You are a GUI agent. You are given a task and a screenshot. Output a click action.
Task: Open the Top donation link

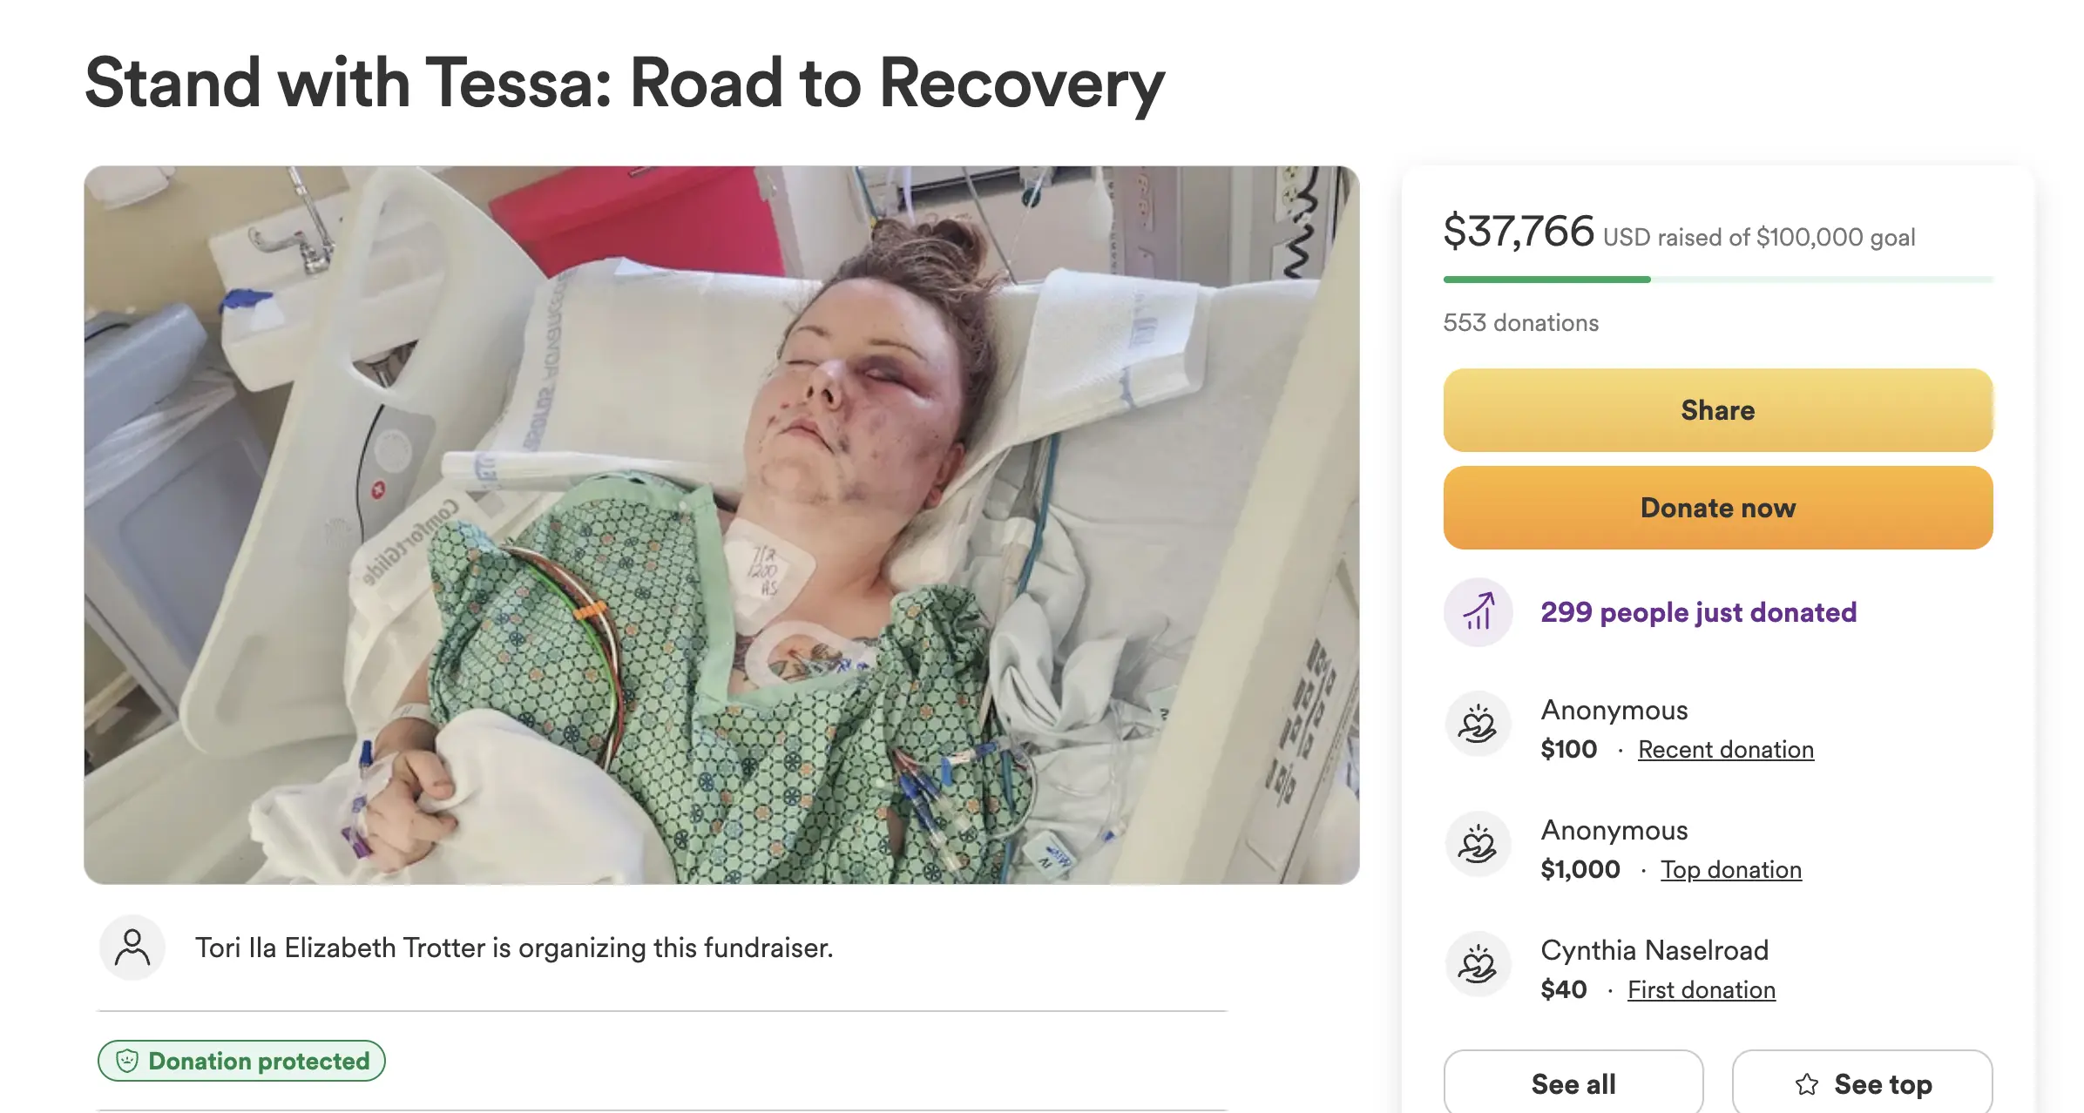tap(1731, 869)
